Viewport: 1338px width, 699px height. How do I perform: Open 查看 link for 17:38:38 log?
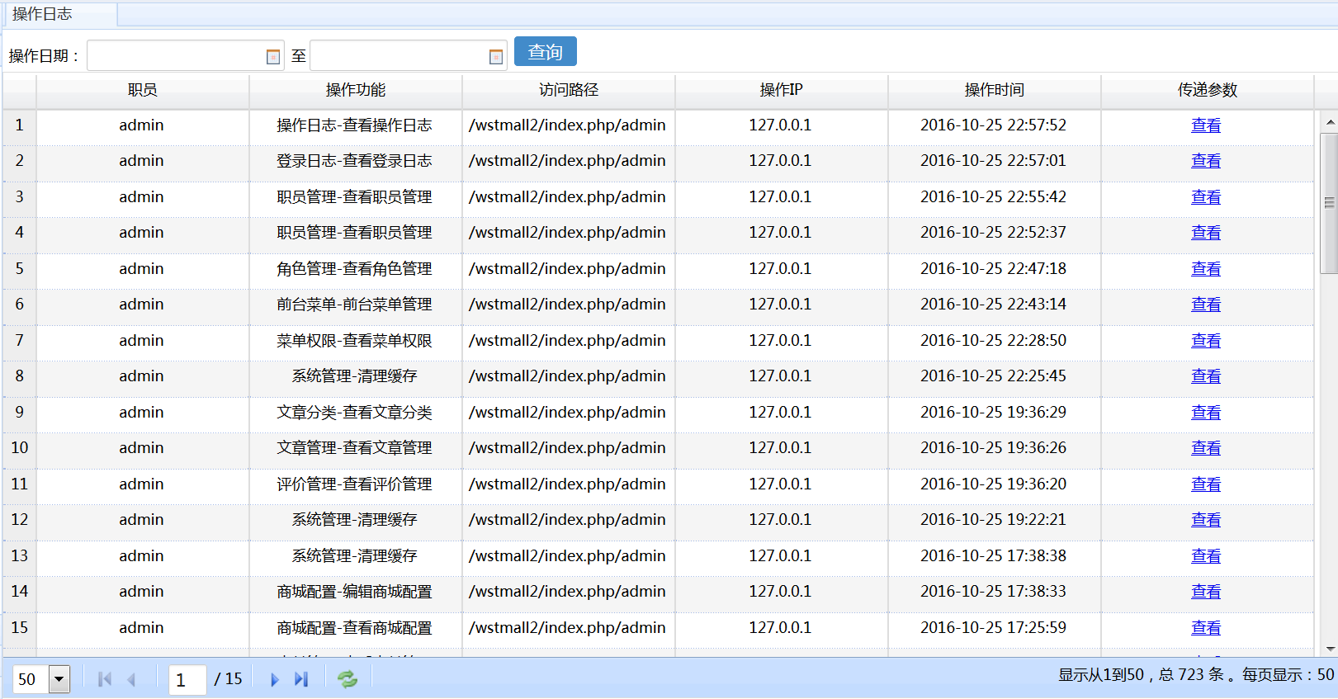[1206, 556]
